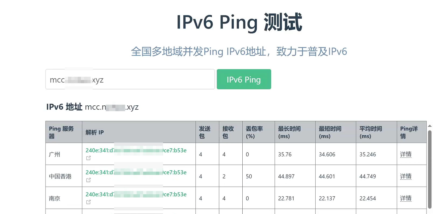This screenshot has width=433, height=214.
Task: Click the resolved IPv6 address for 南京
Action: click(136, 195)
